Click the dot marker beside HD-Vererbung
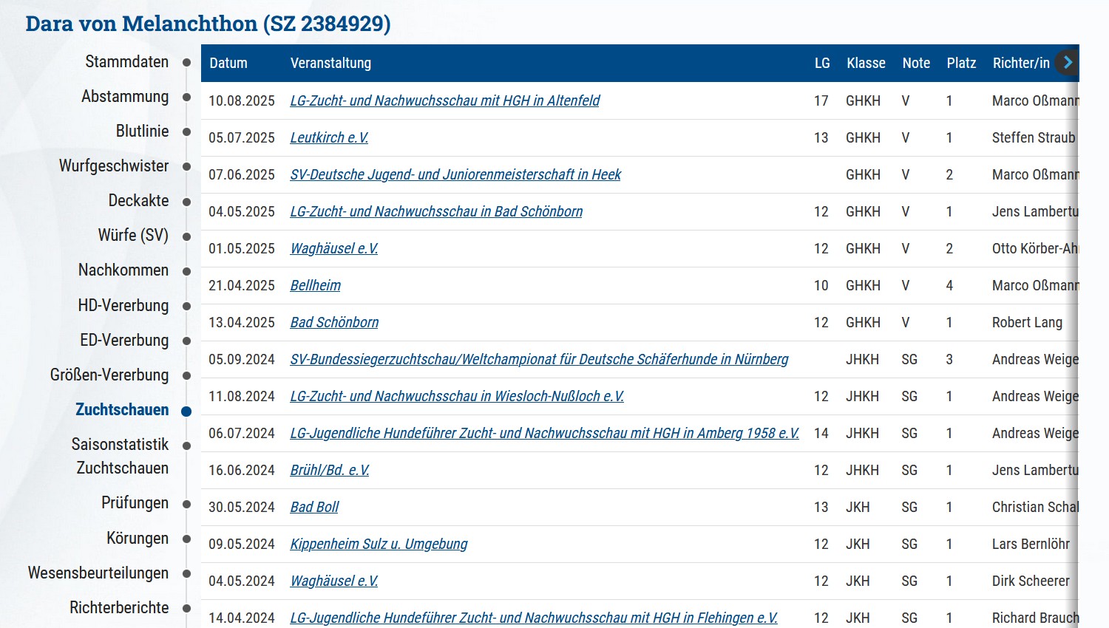This screenshot has height=628, width=1109. 186,306
